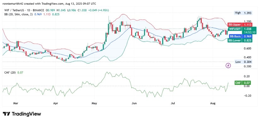Click the BB upper value 1.113 in legend
260x121 pixels.
pos(46,14)
